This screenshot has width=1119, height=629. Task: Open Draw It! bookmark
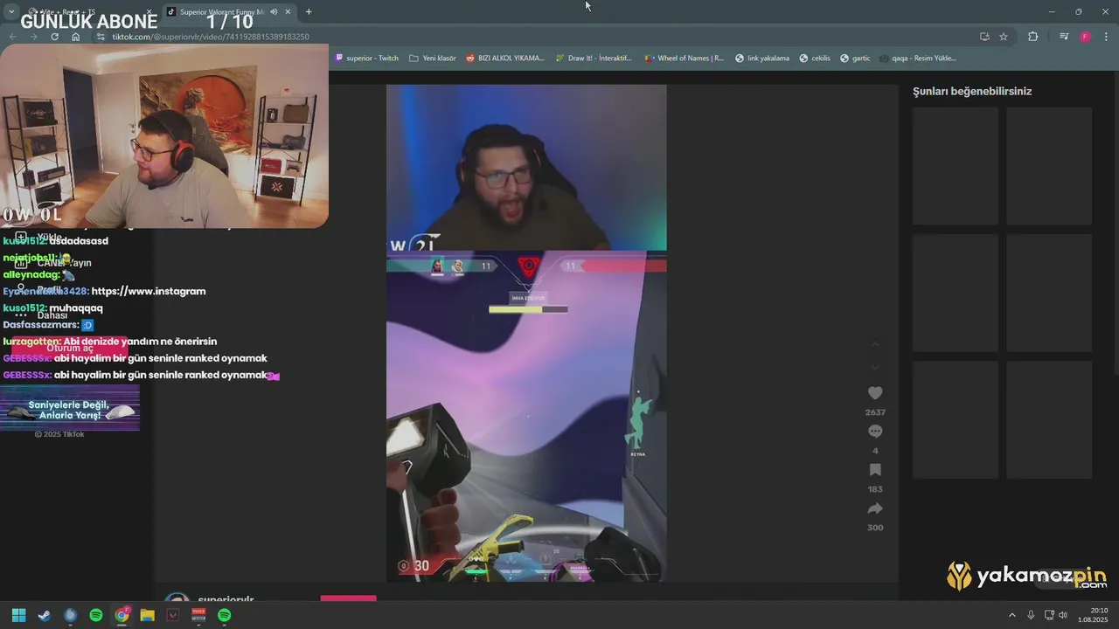(x=594, y=59)
